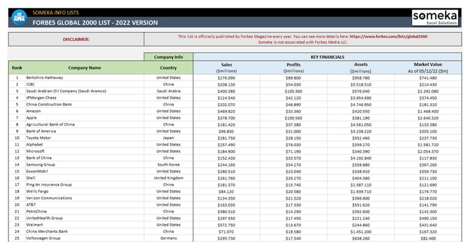Click the Germany country cell
The width and height of the screenshot is (468, 251).
(x=168, y=238)
